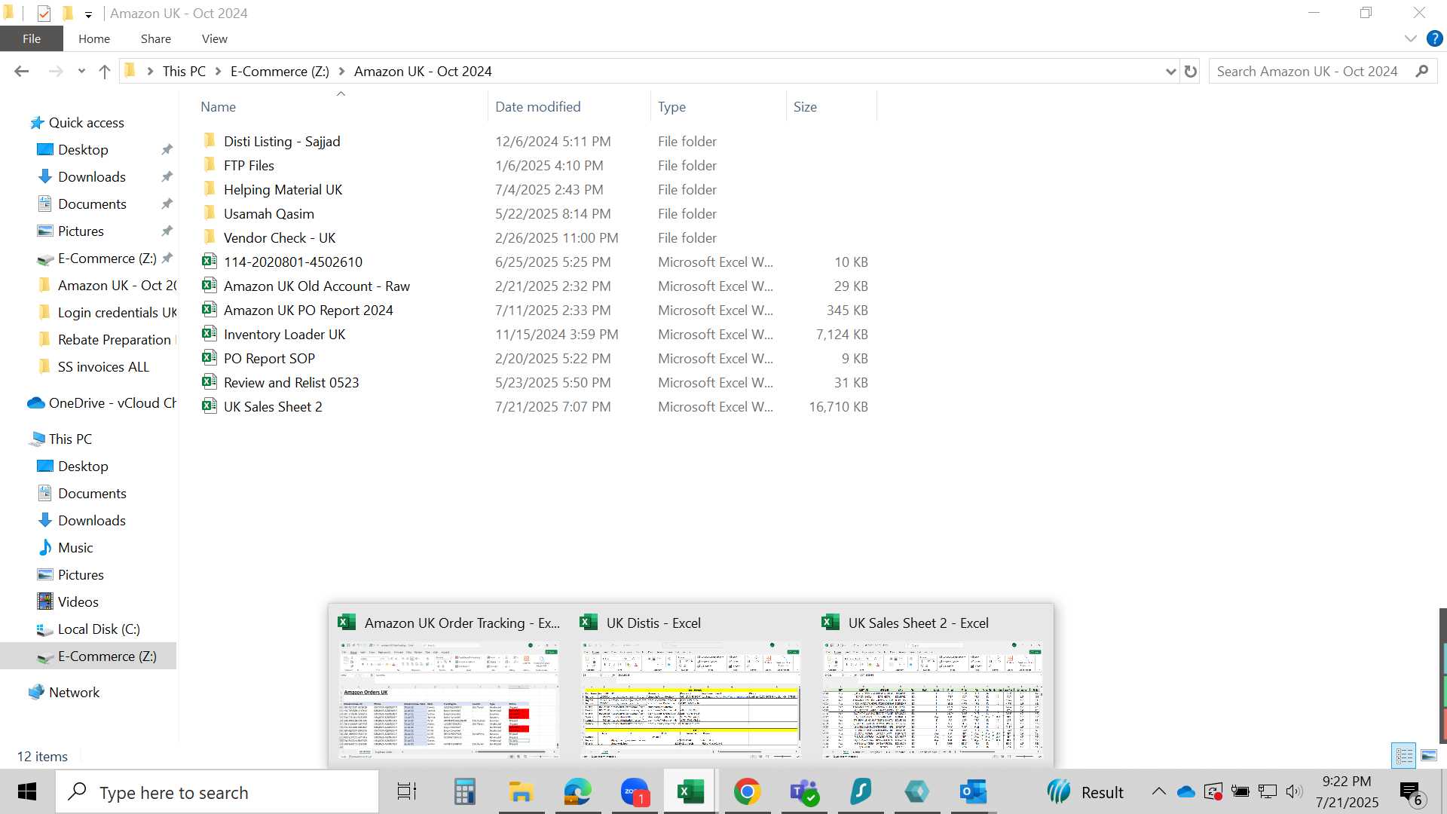Open the Home ribbon tab
The height and width of the screenshot is (814, 1447).
(94, 38)
